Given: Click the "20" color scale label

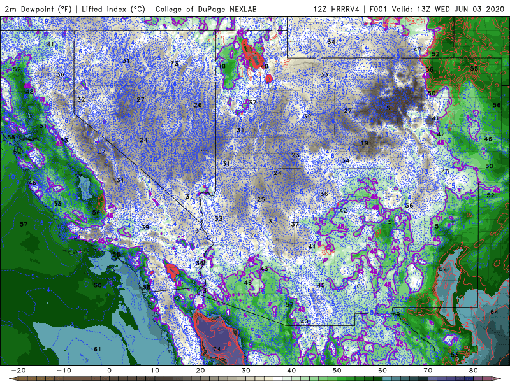Looking at the screenshot, I should point(200,371).
